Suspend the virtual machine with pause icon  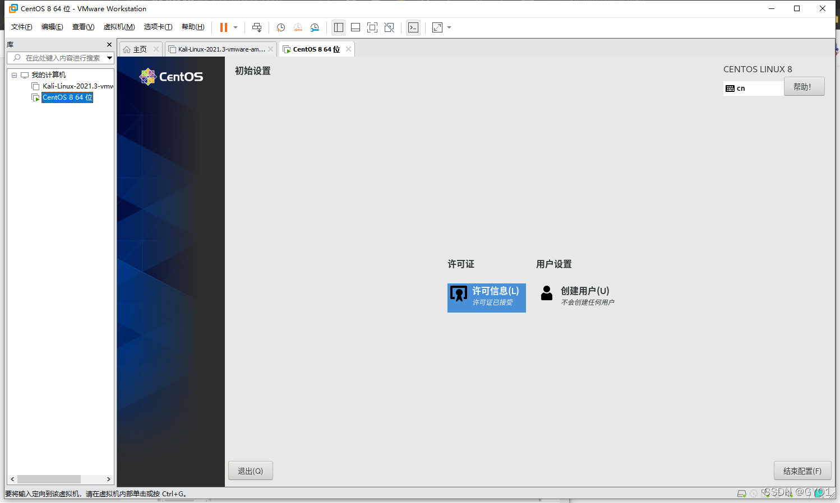pyautogui.click(x=223, y=27)
